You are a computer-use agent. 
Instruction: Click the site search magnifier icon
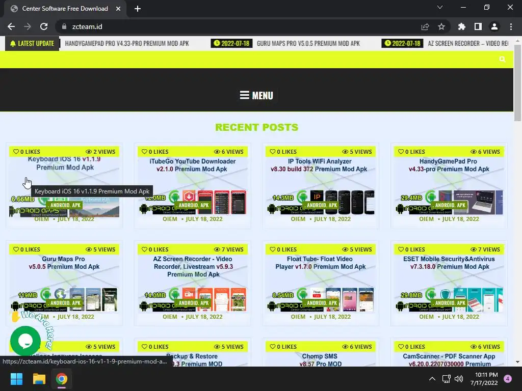coord(502,59)
